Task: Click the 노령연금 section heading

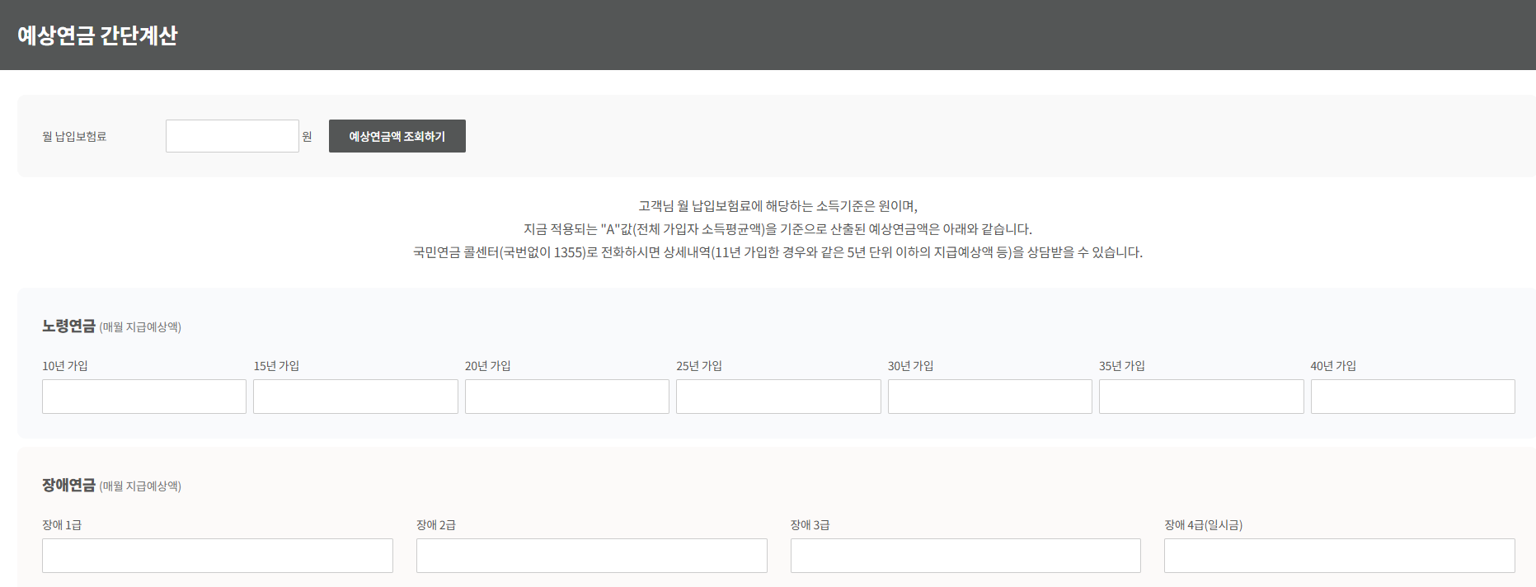Action: [68, 326]
